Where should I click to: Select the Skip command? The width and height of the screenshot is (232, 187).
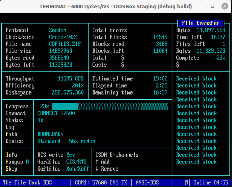(x=12, y=169)
